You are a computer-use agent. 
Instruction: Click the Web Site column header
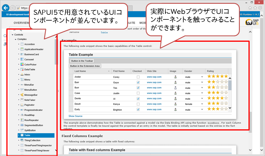[x=157, y=71]
